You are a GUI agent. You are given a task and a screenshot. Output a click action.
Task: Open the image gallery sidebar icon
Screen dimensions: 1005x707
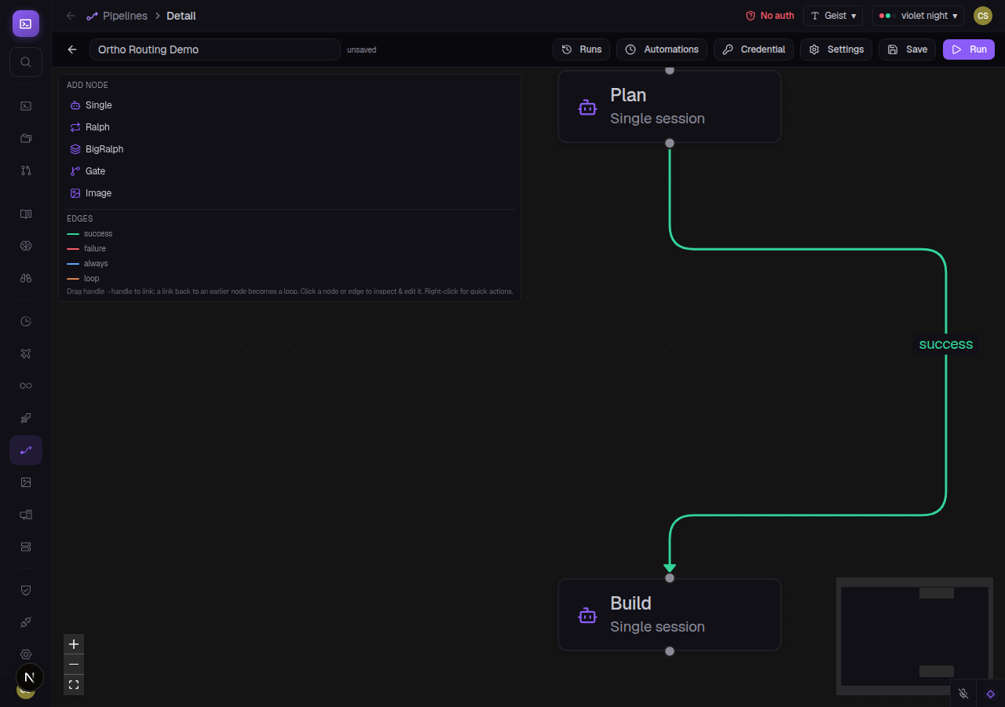pyautogui.click(x=26, y=482)
